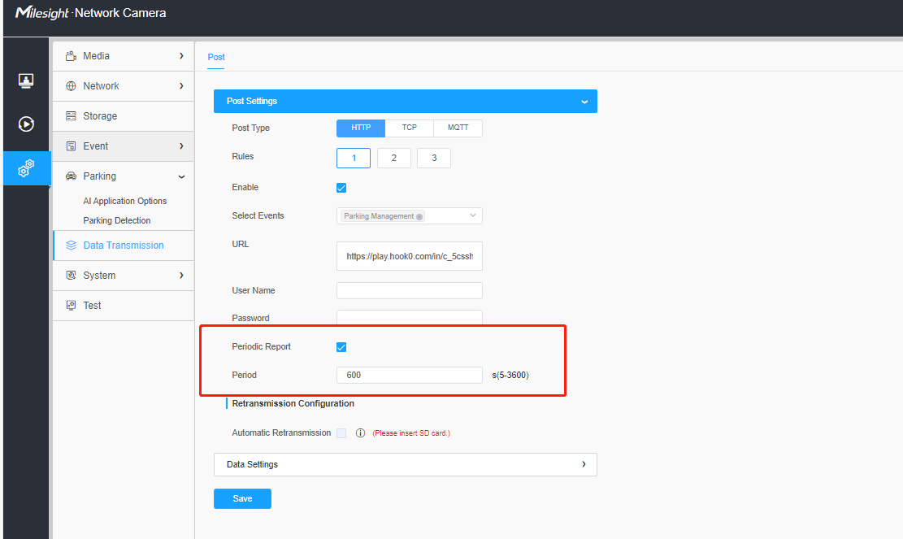The width and height of the screenshot is (903, 539).
Task: Select rule number 2
Action: 394,158
